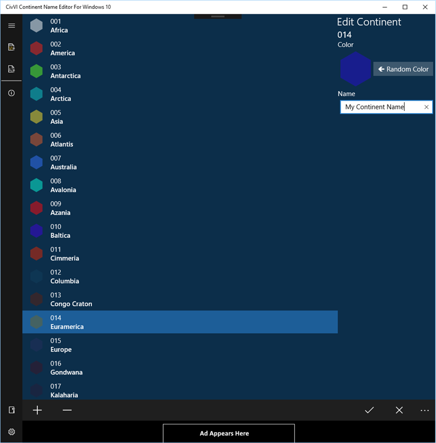The width and height of the screenshot is (436, 443).
Task: Click the top grab handle bar
Action: pyautogui.click(x=218, y=16)
